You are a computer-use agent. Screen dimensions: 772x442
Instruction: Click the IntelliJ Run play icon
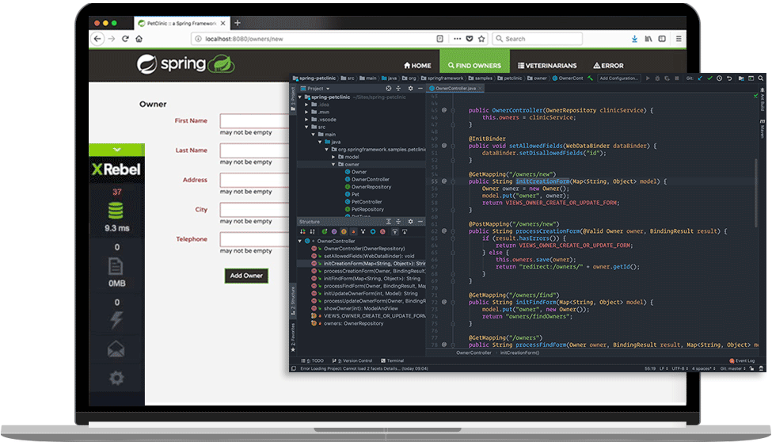tap(648, 78)
